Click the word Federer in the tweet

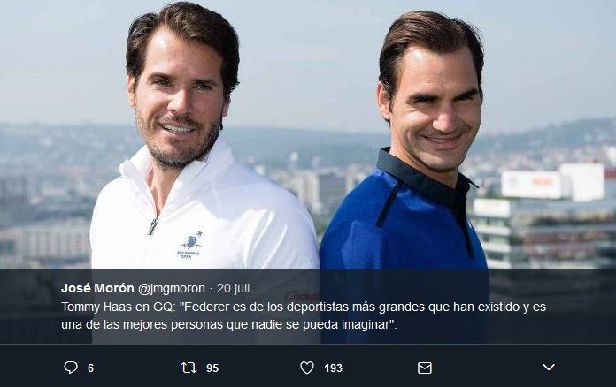pyautogui.click(x=206, y=307)
